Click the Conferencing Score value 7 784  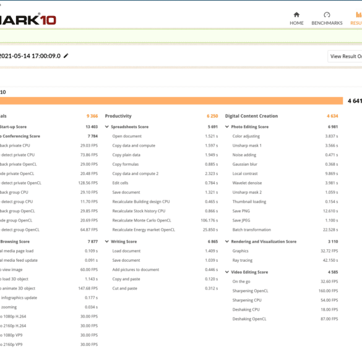[93, 136]
